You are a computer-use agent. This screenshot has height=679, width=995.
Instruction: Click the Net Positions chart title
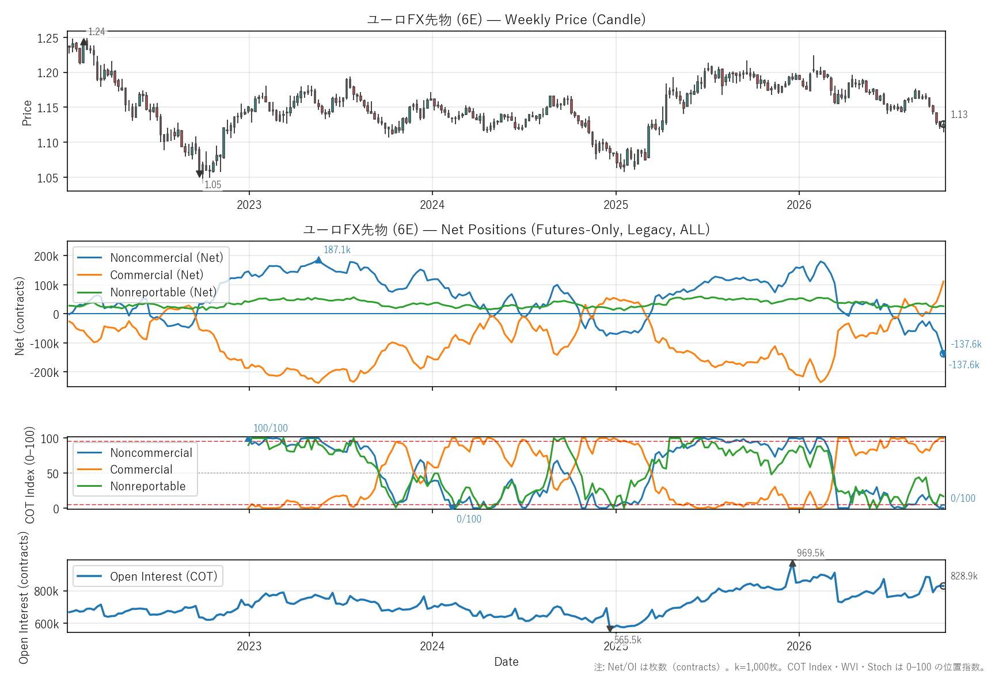[x=506, y=230]
